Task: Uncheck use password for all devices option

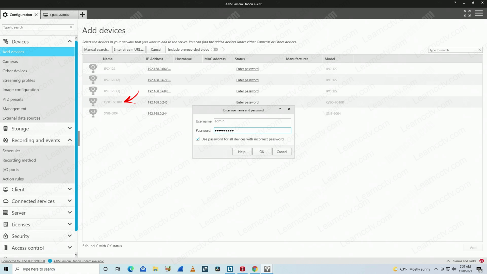Action: (198, 139)
